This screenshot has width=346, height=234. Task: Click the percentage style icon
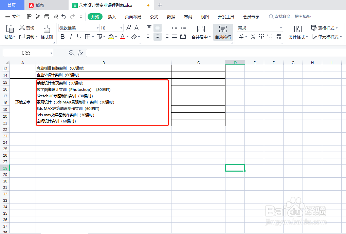pyautogui.click(x=253, y=37)
